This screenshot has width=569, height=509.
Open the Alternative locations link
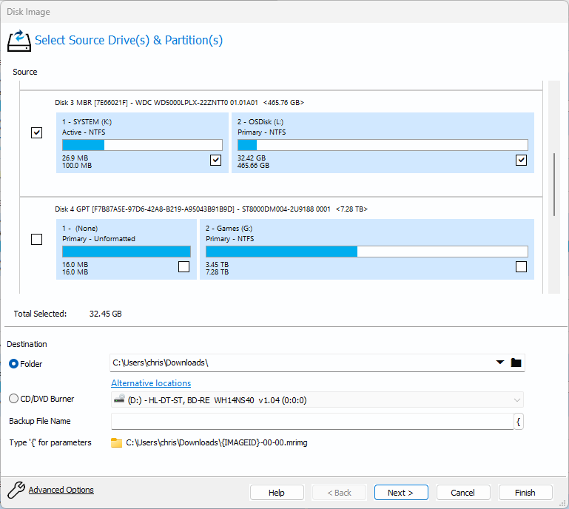151,383
